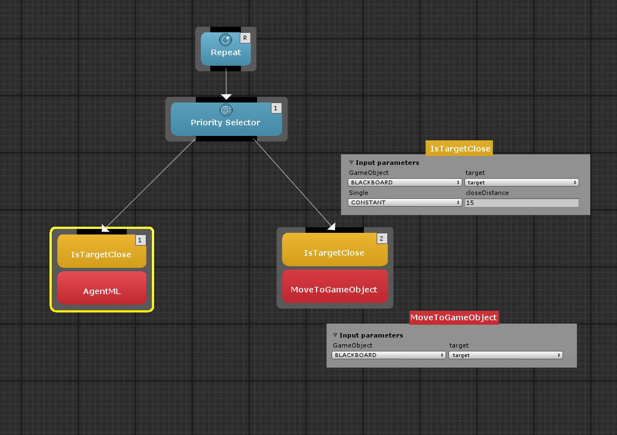The height and width of the screenshot is (435, 617).
Task: Click the Priority Selector's top input connector
Action: click(226, 100)
